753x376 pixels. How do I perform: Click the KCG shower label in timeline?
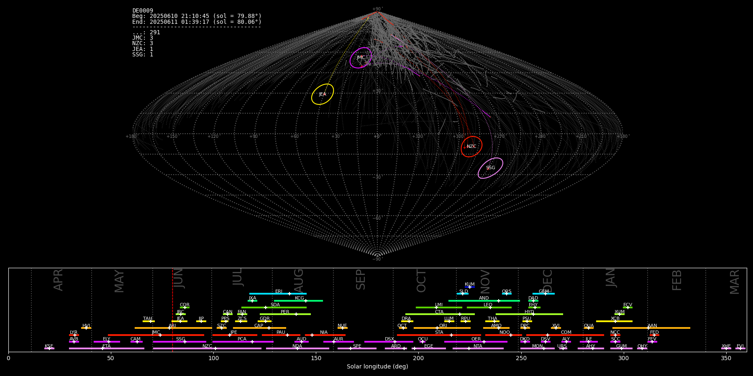(x=300, y=298)
